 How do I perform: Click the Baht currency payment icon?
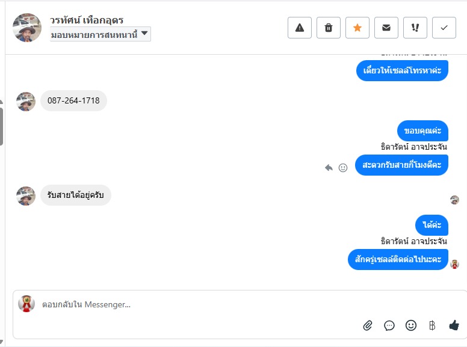(x=432, y=325)
